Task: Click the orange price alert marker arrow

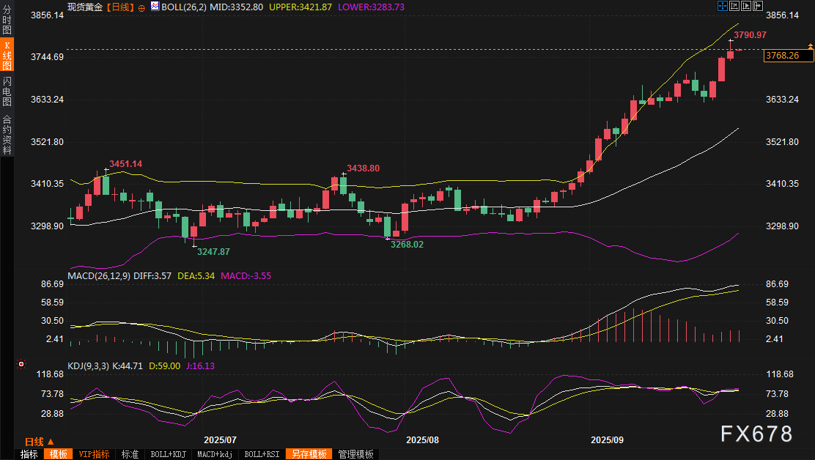Action: (810, 46)
